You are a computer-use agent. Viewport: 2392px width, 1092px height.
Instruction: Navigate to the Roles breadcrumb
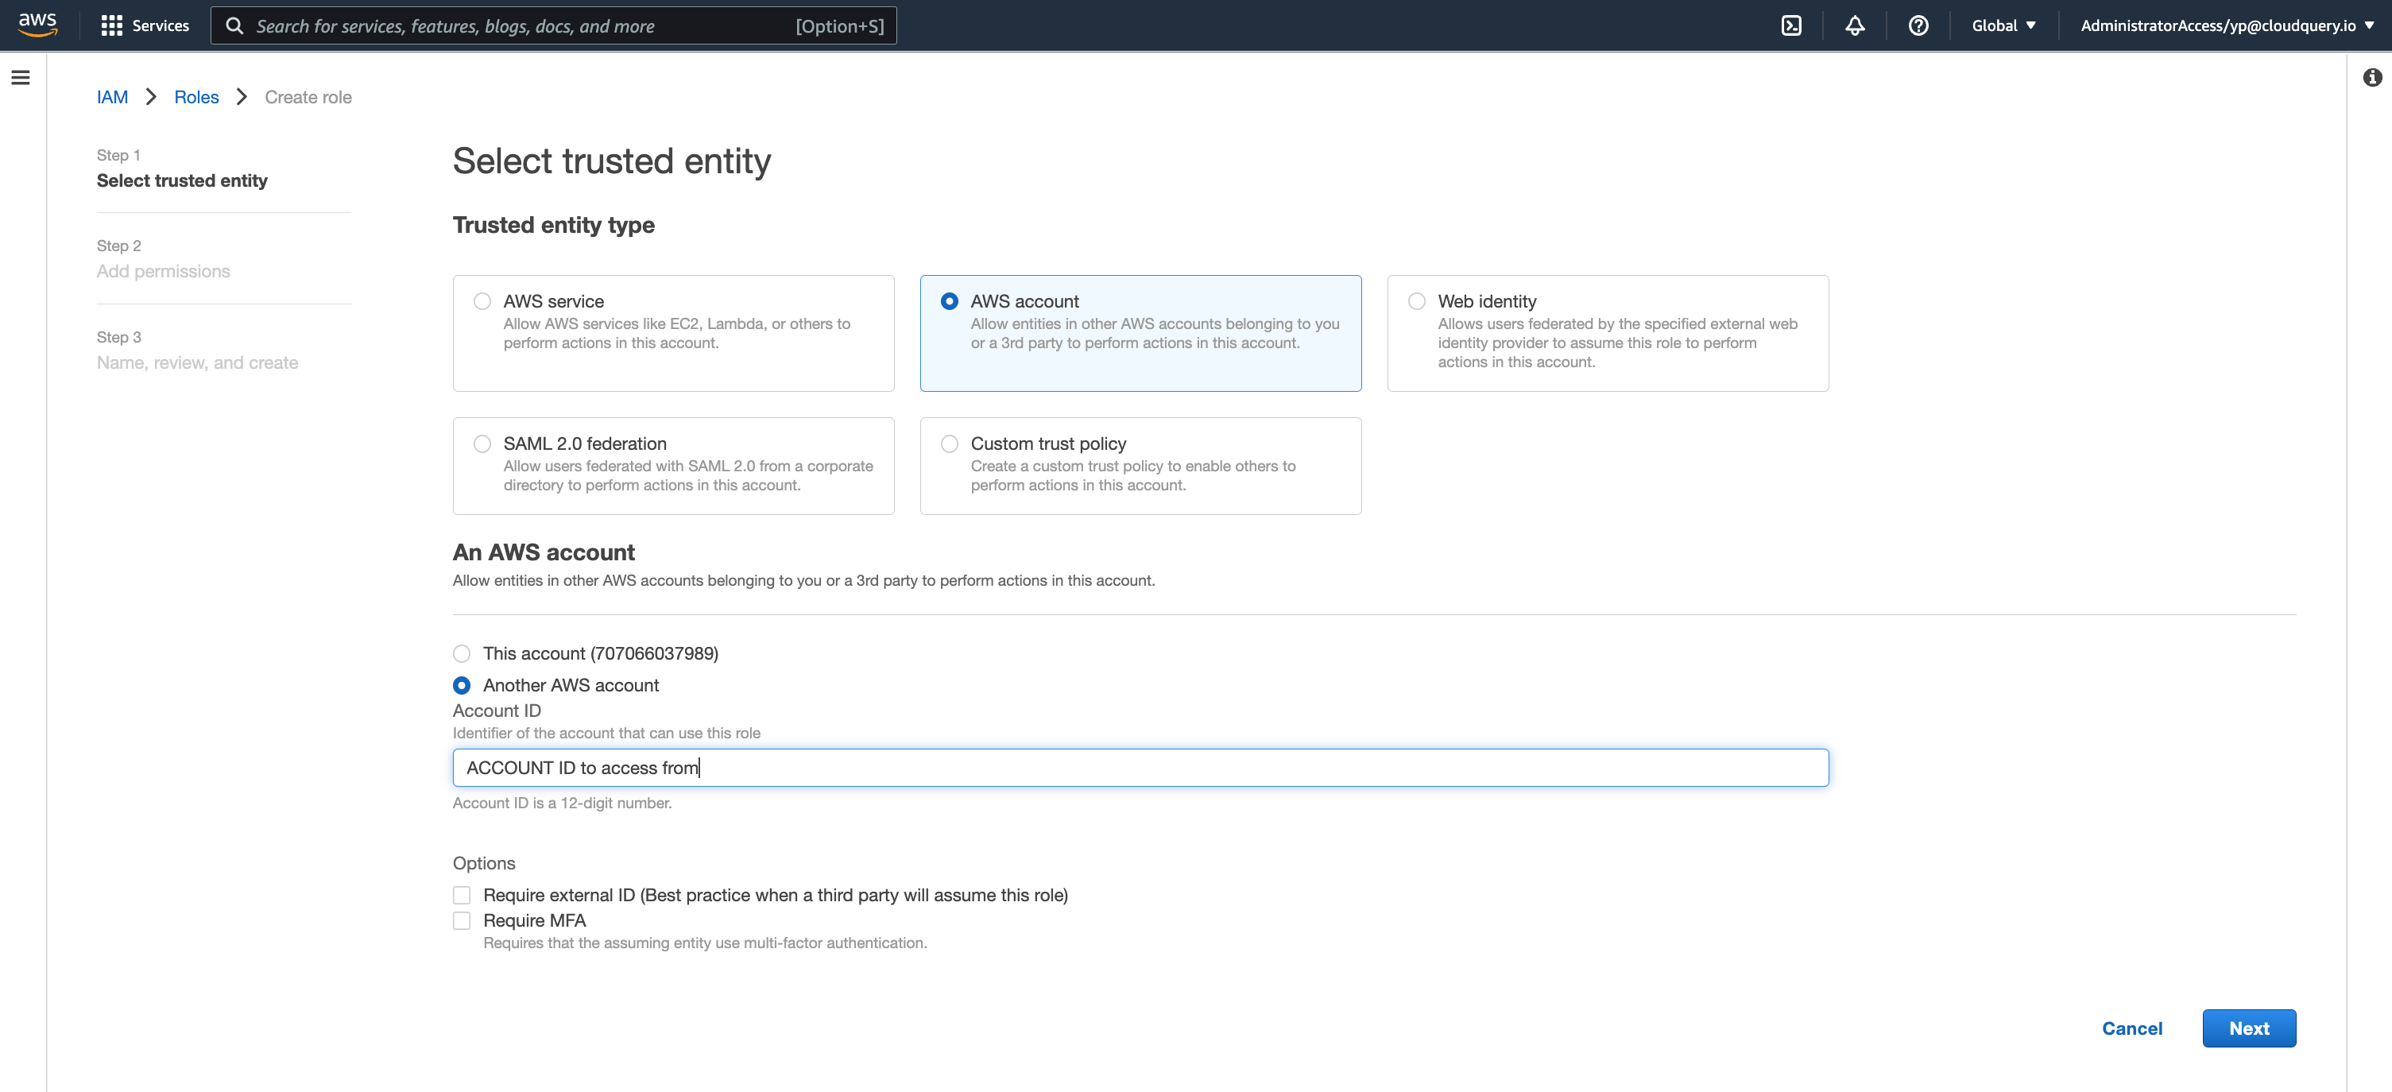click(196, 97)
